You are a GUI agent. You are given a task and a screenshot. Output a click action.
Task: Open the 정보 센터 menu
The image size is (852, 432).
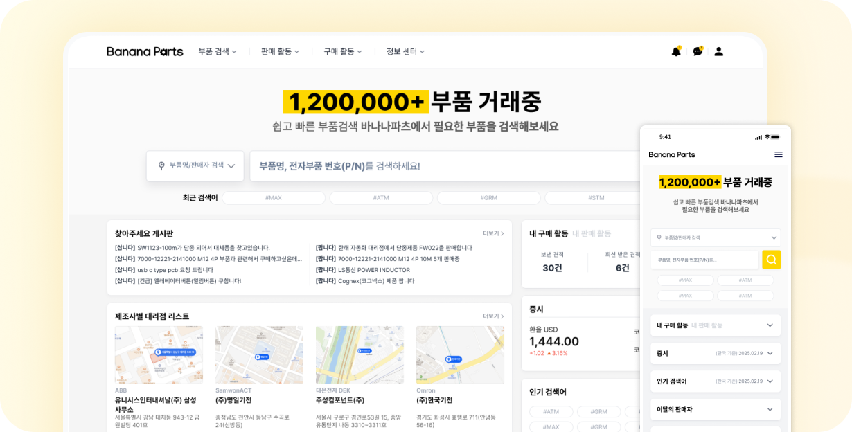point(405,51)
